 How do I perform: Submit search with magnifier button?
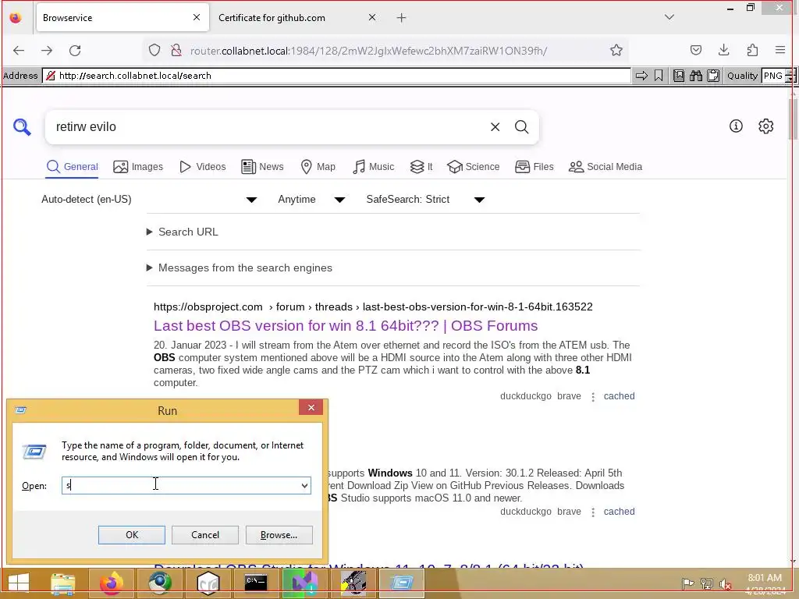(521, 127)
